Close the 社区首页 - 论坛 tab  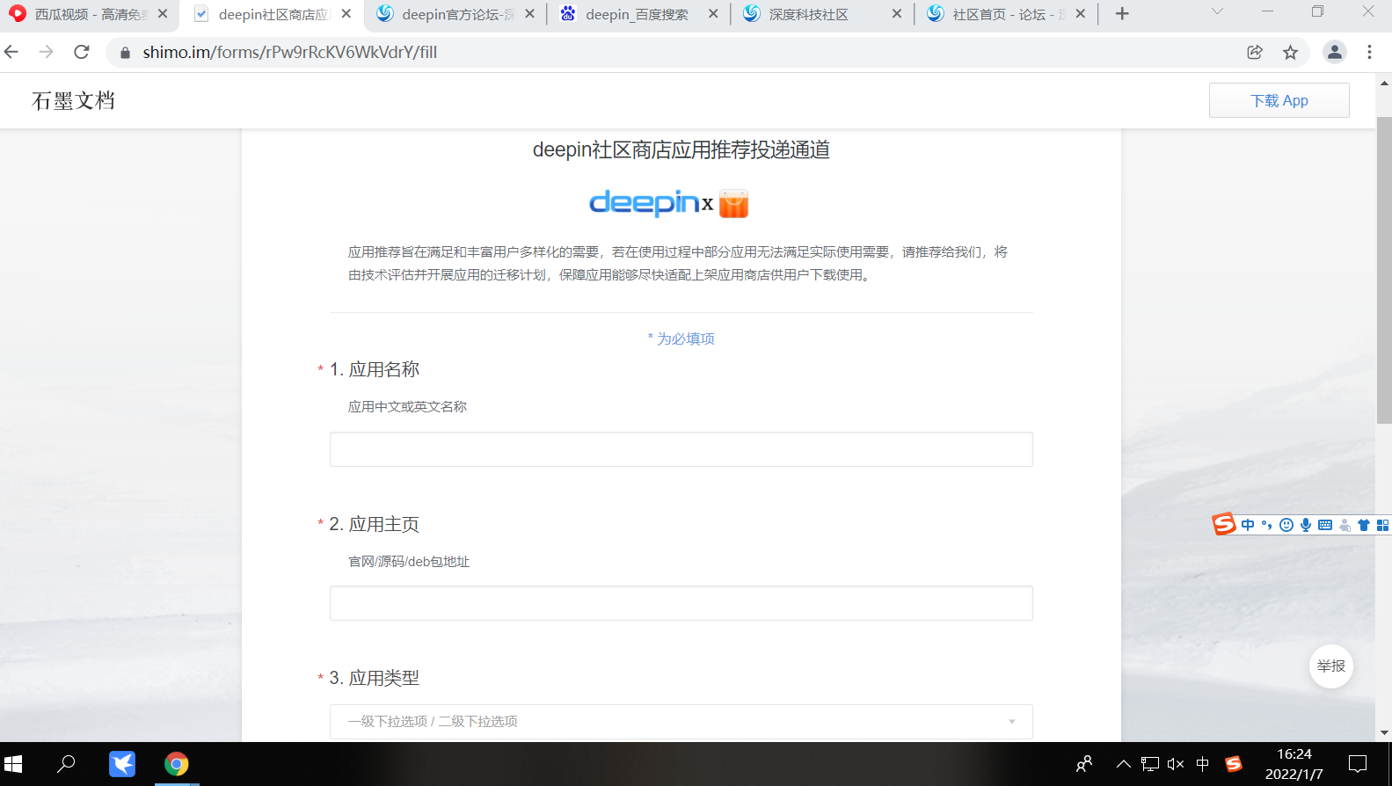click(x=1081, y=14)
